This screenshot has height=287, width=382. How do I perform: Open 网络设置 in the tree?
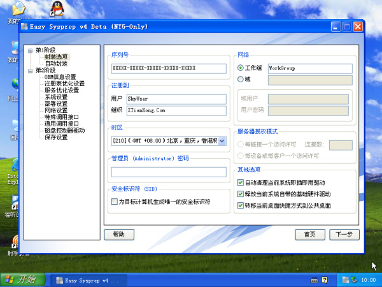[56, 110]
